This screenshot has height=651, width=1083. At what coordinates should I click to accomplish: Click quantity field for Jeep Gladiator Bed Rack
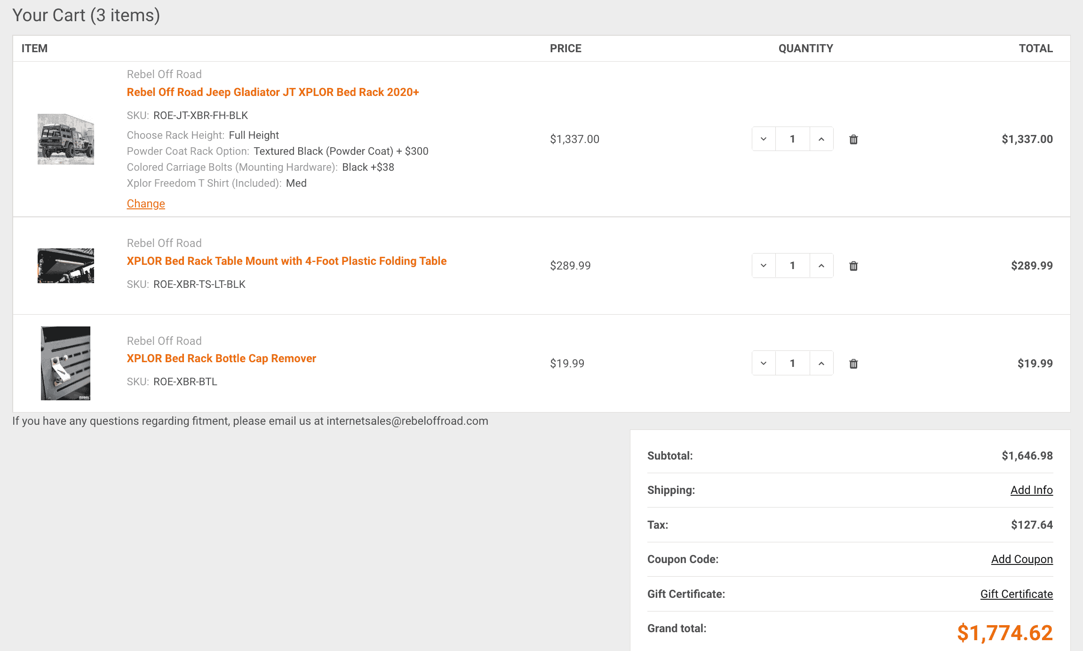click(793, 139)
